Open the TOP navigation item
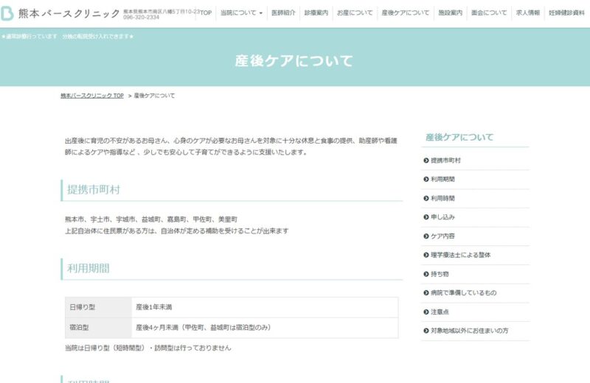590x383 pixels. click(206, 13)
